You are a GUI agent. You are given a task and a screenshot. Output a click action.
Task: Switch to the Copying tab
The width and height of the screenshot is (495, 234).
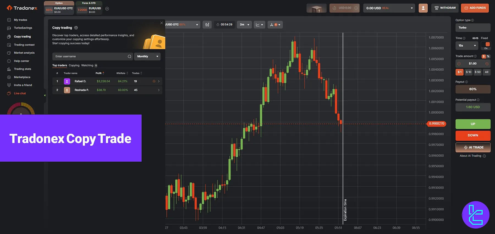coord(74,65)
